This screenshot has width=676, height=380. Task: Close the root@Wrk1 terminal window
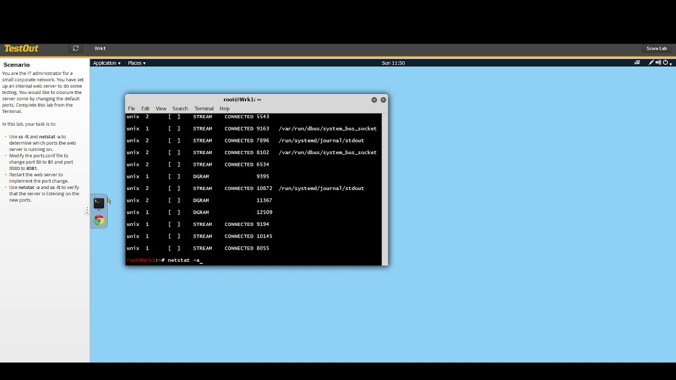[x=383, y=100]
